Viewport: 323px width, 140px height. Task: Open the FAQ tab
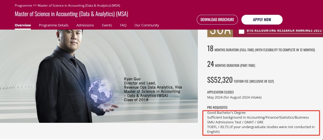123,25
